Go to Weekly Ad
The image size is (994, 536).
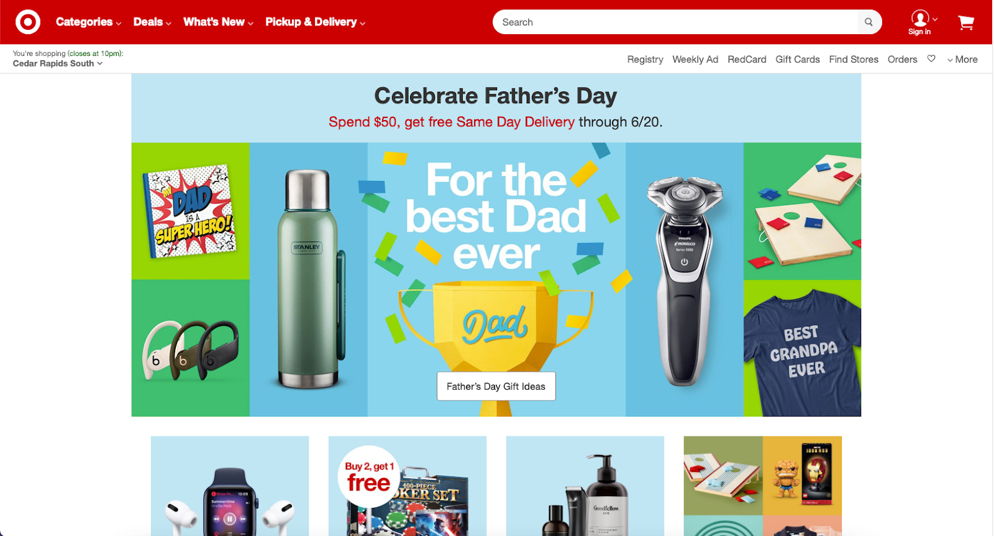[695, 59]
